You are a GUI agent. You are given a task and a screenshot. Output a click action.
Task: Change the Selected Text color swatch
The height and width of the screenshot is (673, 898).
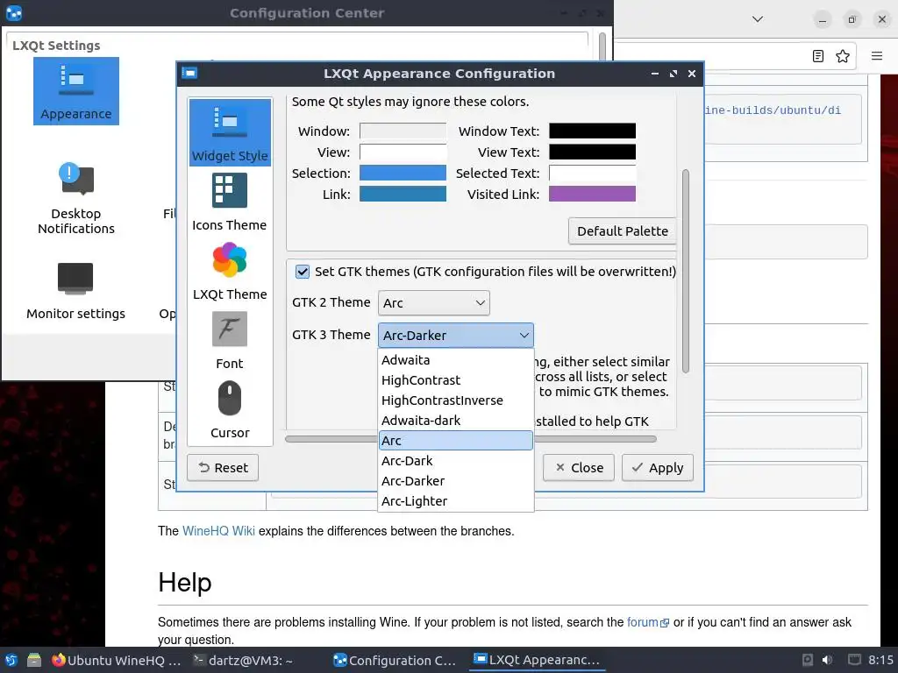coord(592,173)
